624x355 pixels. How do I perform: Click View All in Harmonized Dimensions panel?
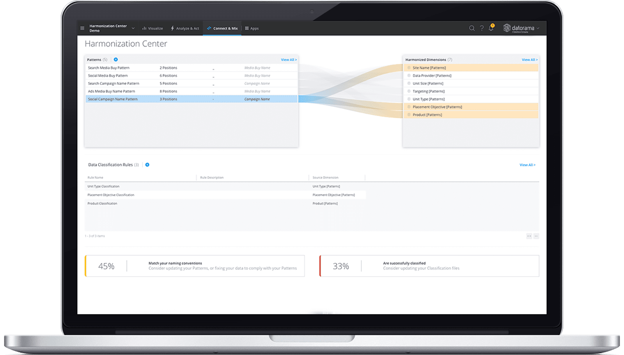(530, 60)
